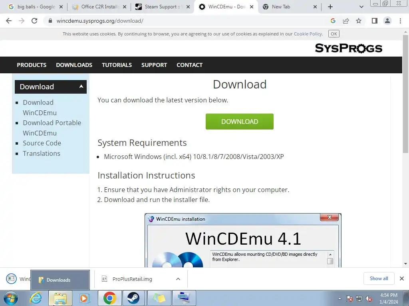
Task: Open the Source Code link
Action: [42, 143]
